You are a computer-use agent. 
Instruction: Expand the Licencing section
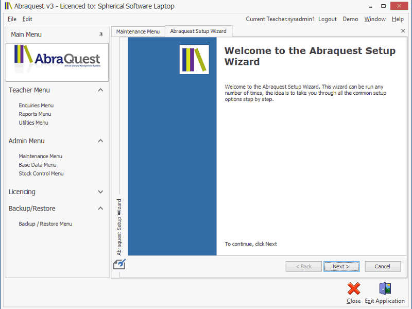(100, 192)
